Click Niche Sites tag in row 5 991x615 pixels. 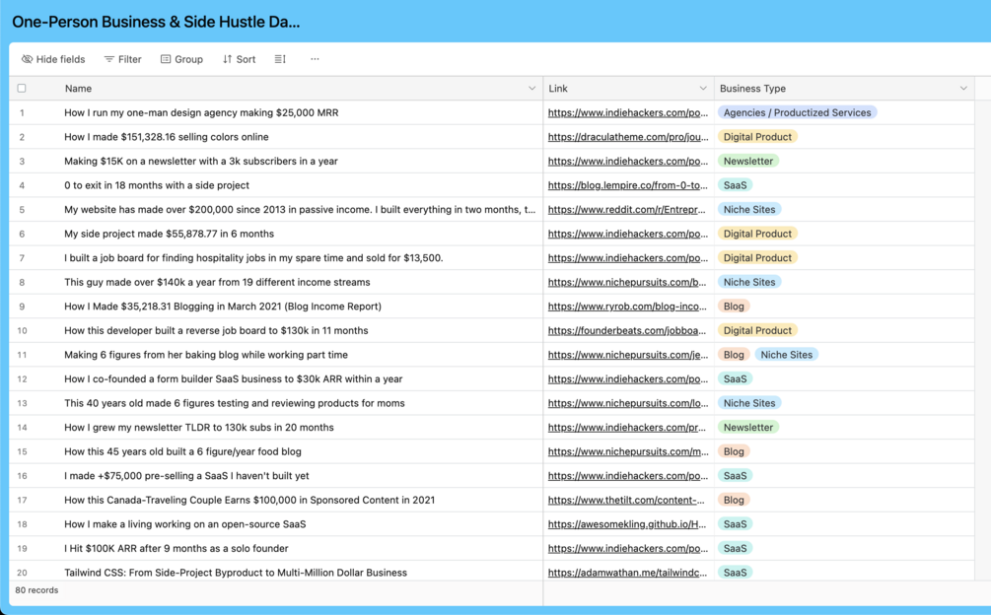tap(749, 210)
